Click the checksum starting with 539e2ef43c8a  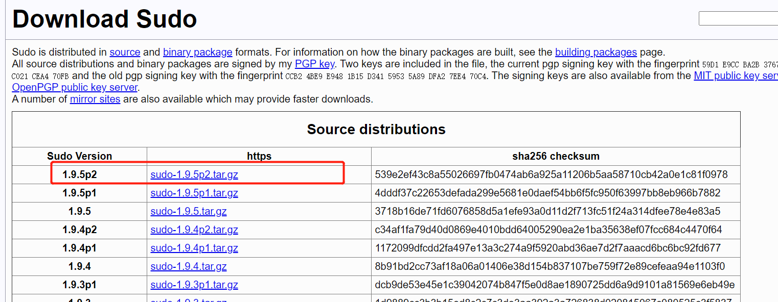point(551,175)
